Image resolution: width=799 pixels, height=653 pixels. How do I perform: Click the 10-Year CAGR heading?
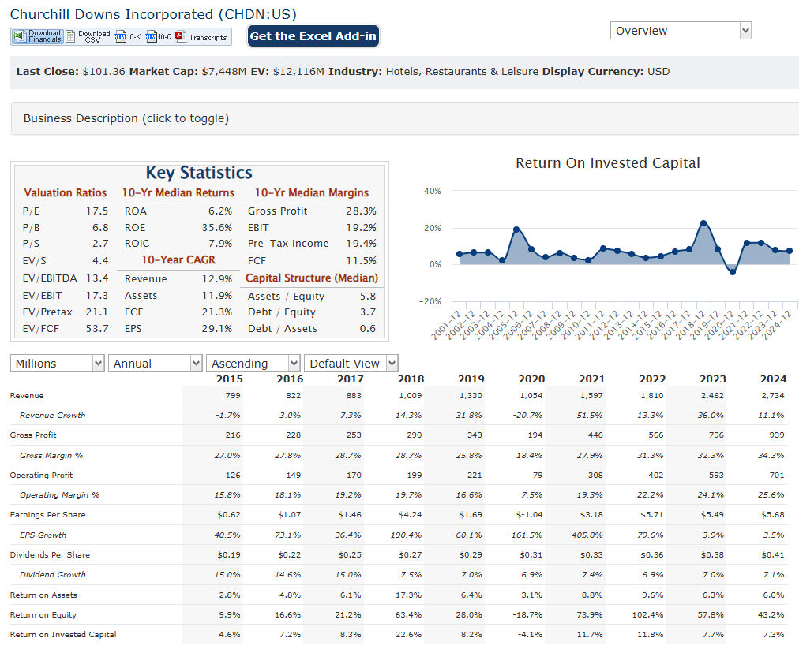coord(178,260)
